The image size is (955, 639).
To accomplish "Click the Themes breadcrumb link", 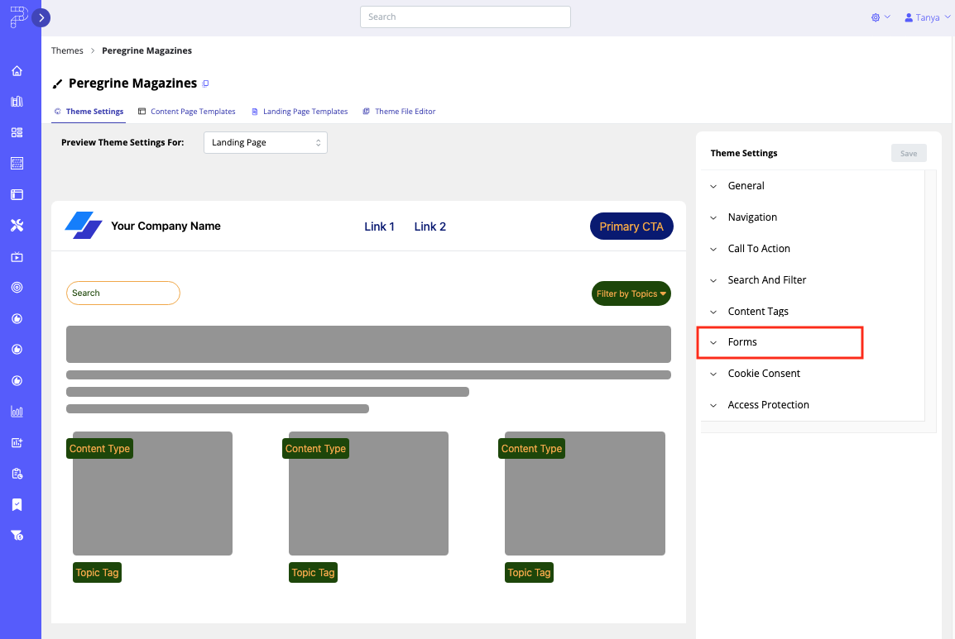I will tap(67, 50).
